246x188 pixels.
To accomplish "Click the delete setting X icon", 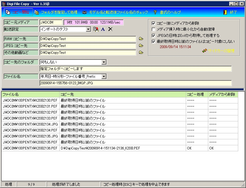I will (x=110, y=29).
